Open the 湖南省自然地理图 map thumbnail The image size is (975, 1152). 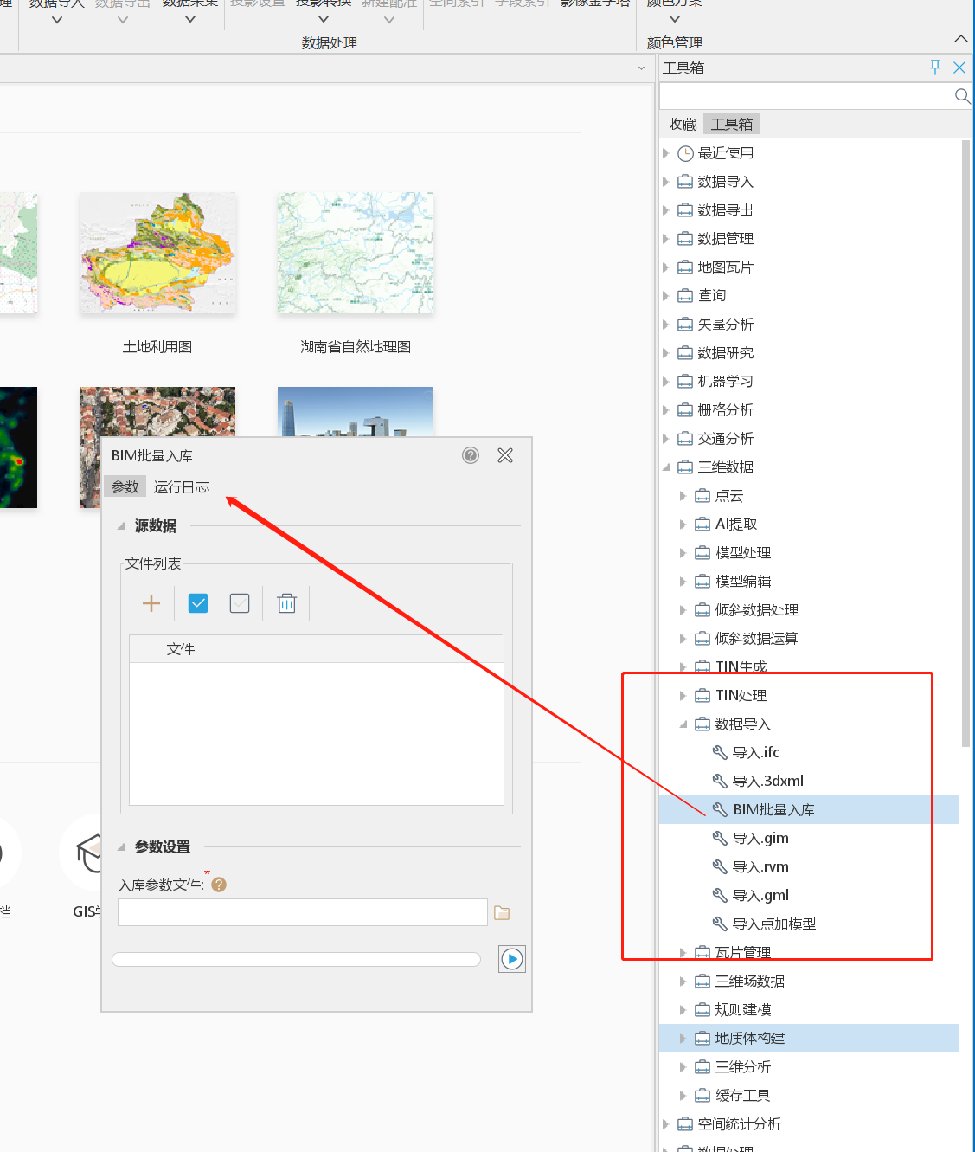pyautogui.click(x=356, y=253)
